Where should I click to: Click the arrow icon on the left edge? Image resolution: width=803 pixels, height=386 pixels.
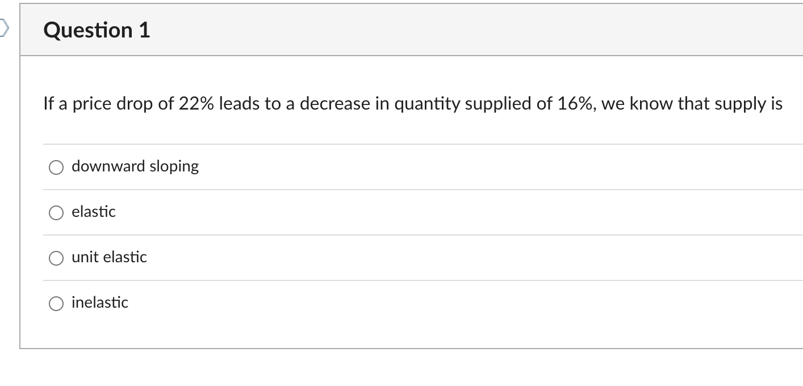(x=3, y=27)
